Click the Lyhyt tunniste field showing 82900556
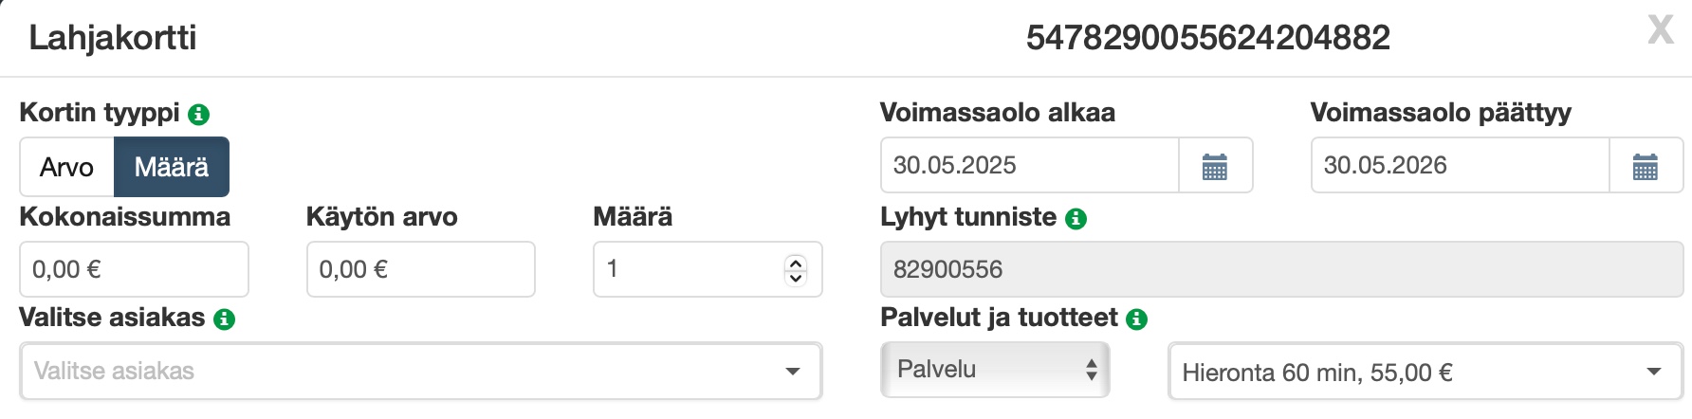This screenshot has width=1692, height=419. click(x=1280, y=269)
